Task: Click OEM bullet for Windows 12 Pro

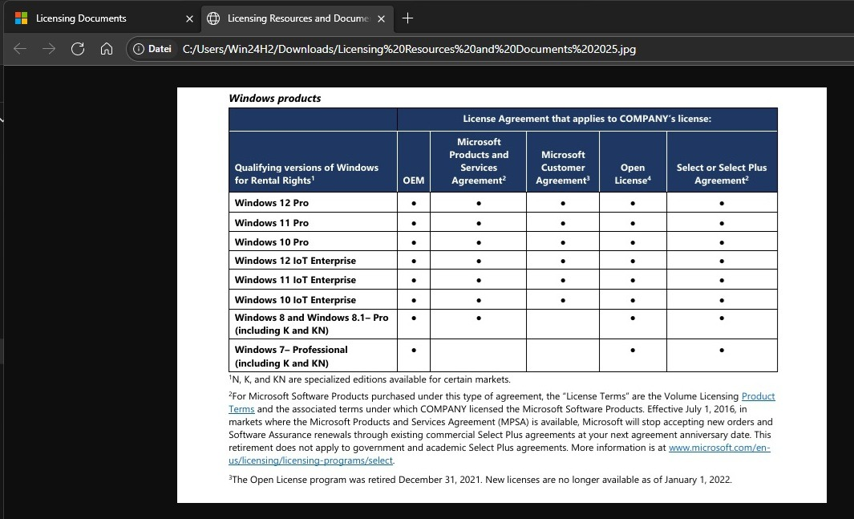Action: point(414,203)
